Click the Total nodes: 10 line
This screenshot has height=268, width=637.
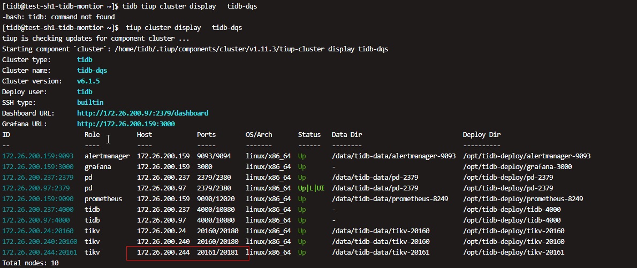[31, 263]
